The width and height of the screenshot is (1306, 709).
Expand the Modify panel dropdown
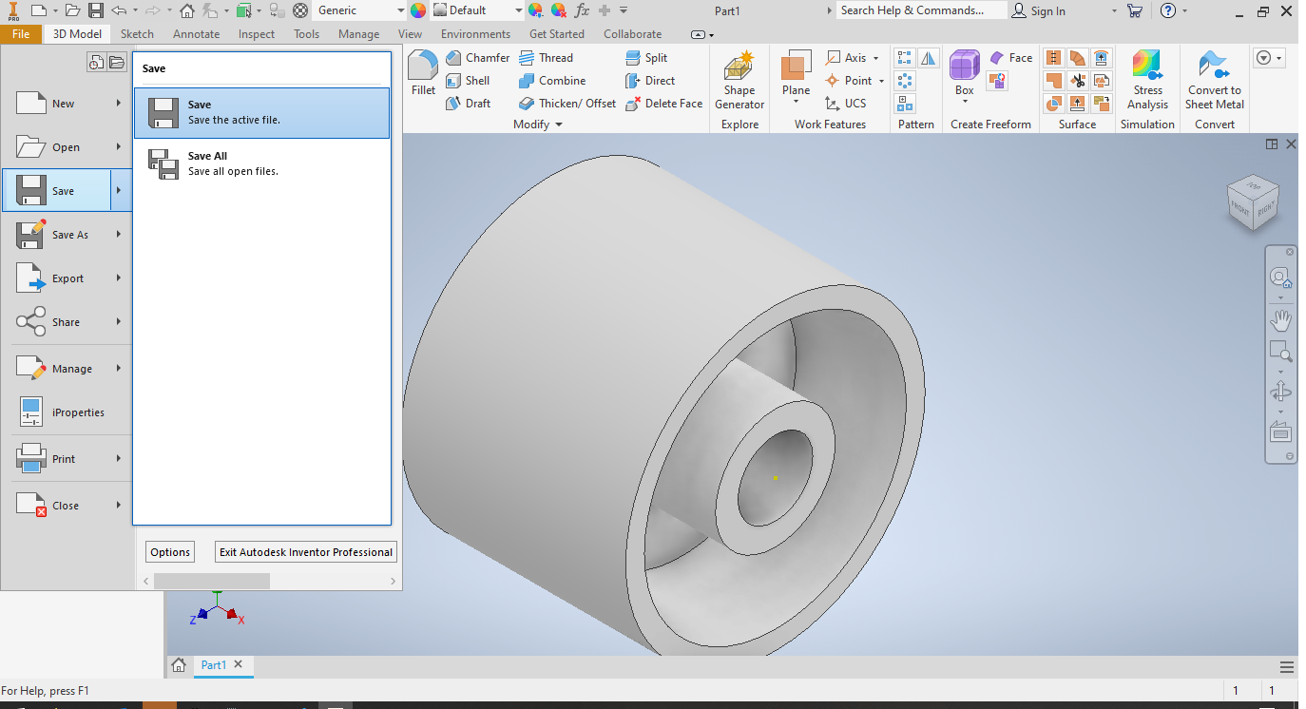(559, 125)
